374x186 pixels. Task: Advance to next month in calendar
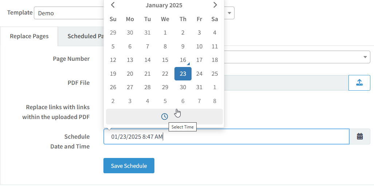(x=215, y=5)
